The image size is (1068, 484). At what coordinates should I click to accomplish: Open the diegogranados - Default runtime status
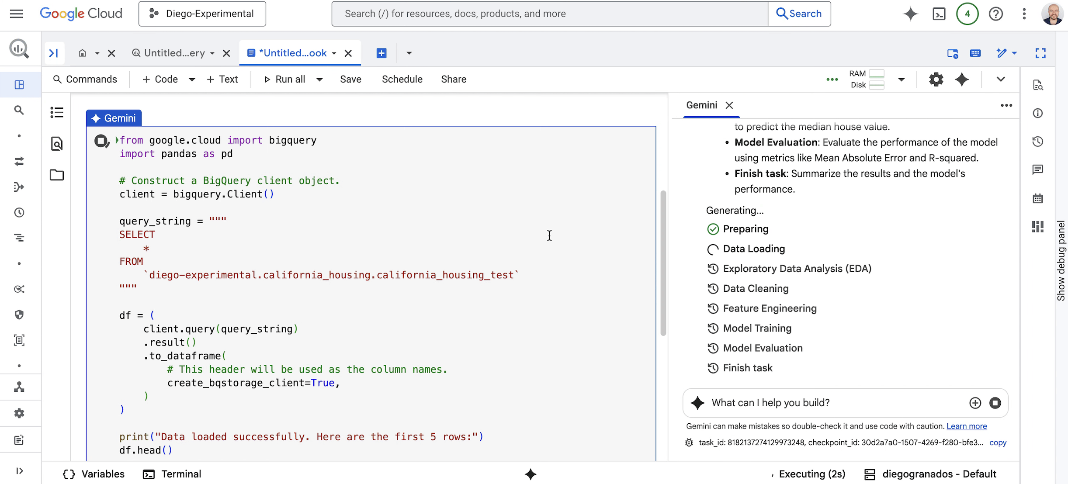point(930,474)
